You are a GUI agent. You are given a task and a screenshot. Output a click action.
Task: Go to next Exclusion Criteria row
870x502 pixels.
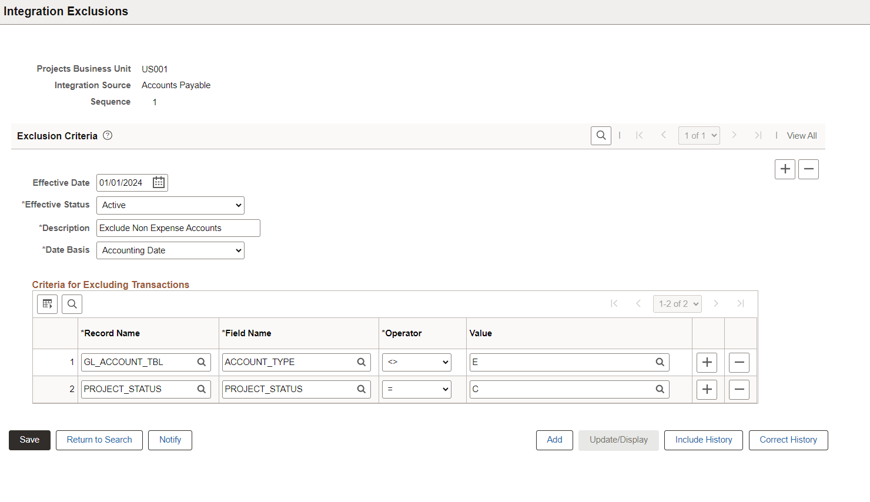734,136
